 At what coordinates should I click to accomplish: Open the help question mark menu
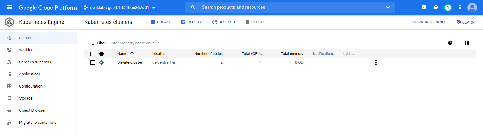pyautogui.click(x=436, y=7)
